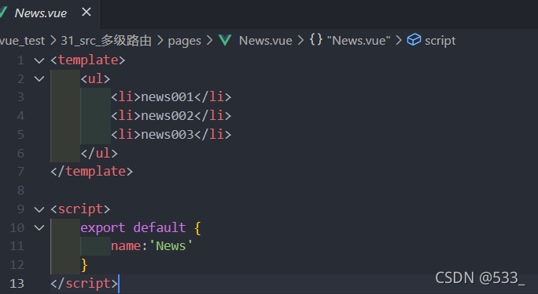This screenshot has height=294, width=538.
Task: Open the 31_src_多级路由 breadcrumb folder
Action: pyautogui.click(x=106, y=41)
